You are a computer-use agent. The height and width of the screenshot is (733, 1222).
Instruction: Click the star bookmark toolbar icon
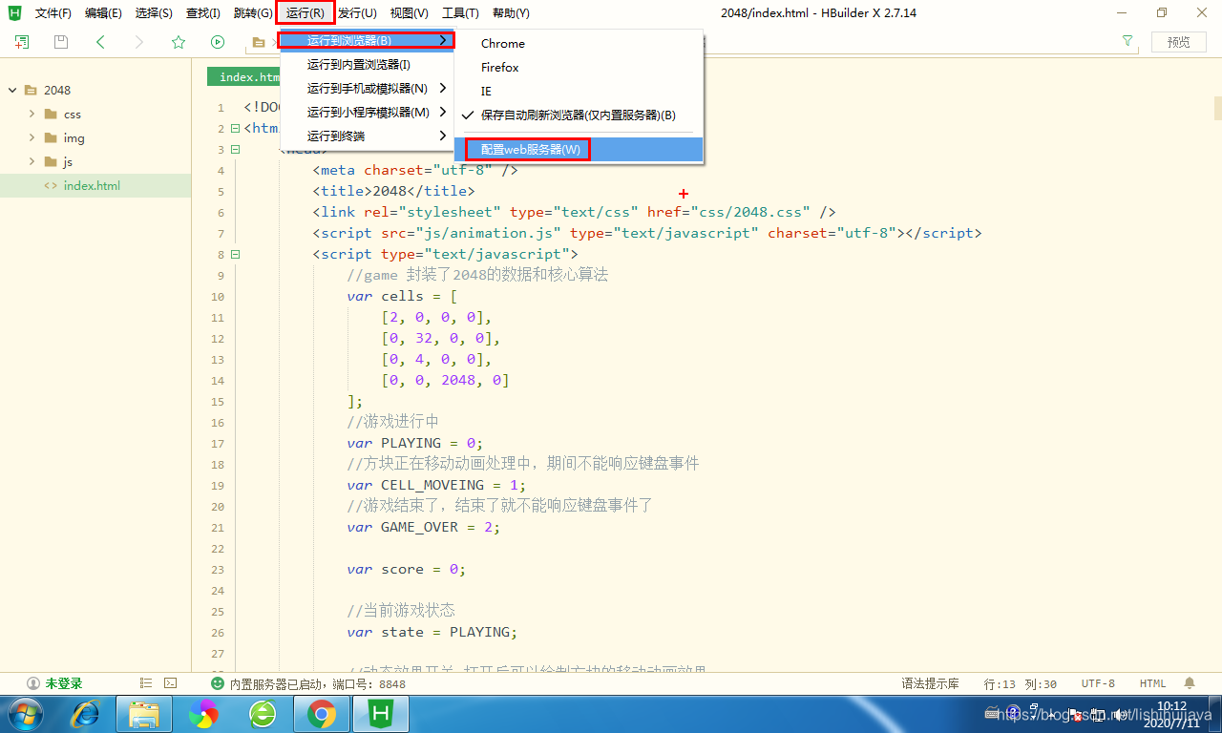tap(179, 42)
